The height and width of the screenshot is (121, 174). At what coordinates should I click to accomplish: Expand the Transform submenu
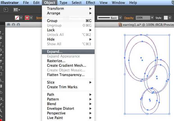point(68,8)
